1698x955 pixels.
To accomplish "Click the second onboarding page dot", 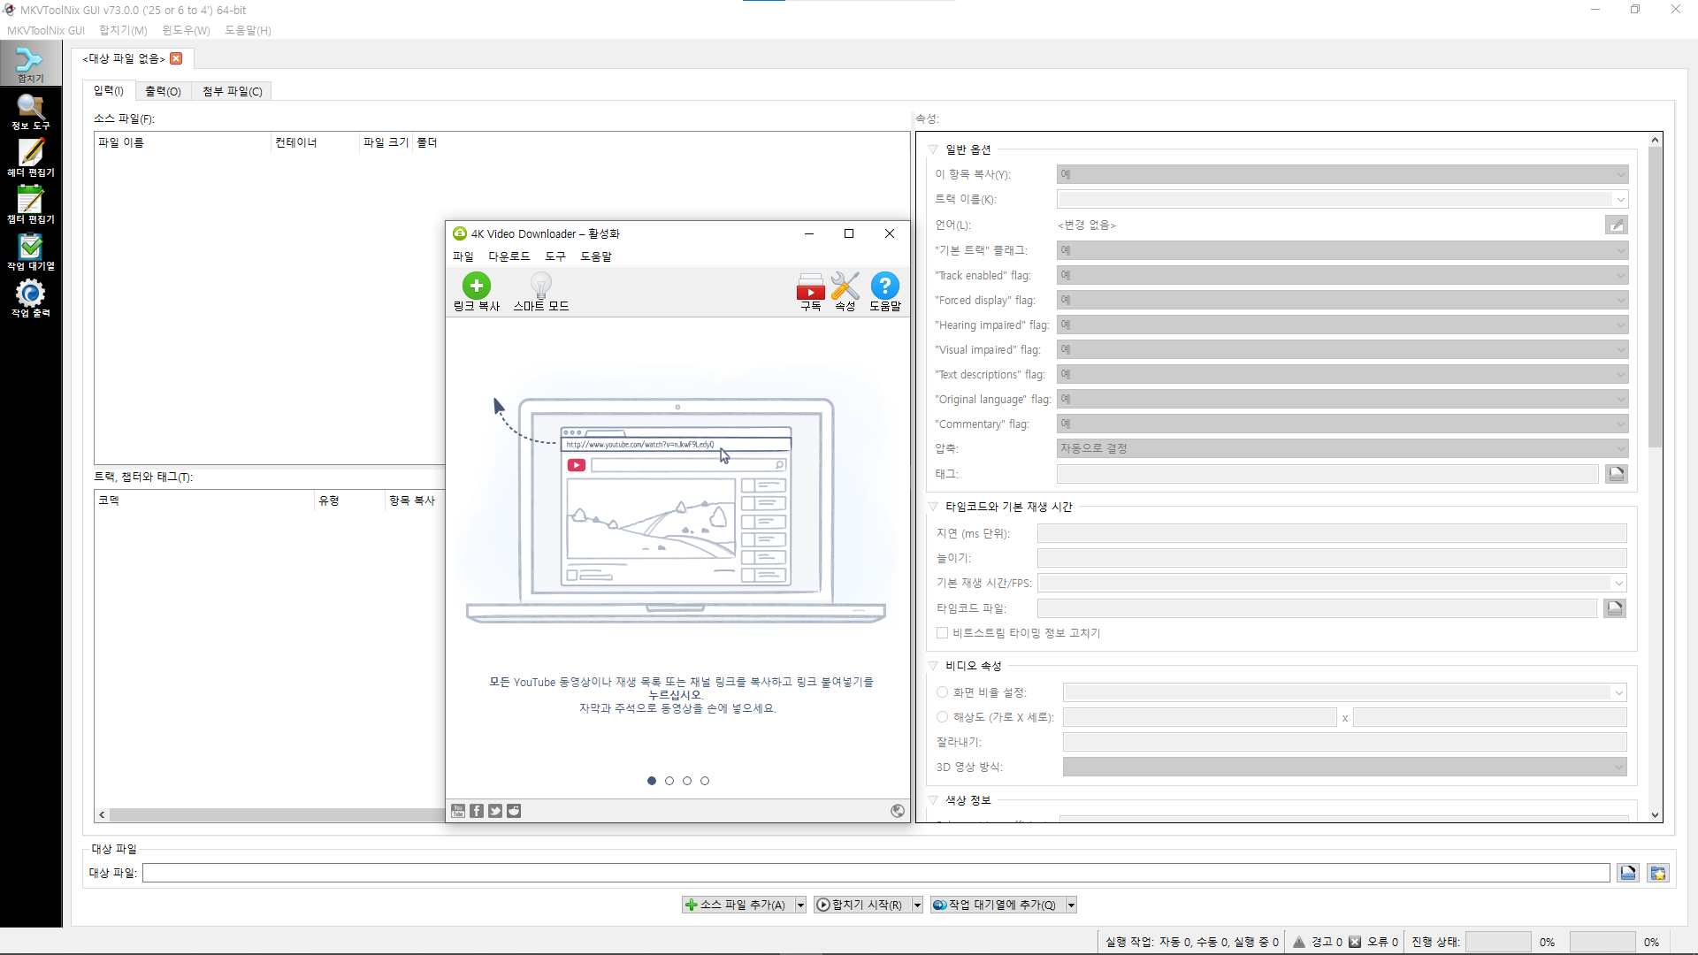I will (669, 781).
